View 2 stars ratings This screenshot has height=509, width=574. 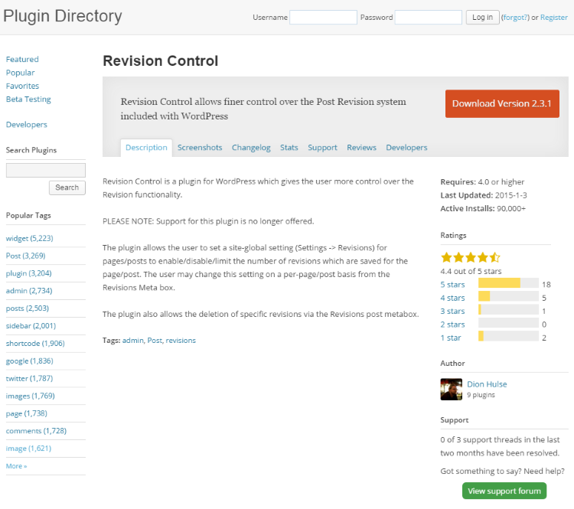pyautogui.click(x=452, y=325)
